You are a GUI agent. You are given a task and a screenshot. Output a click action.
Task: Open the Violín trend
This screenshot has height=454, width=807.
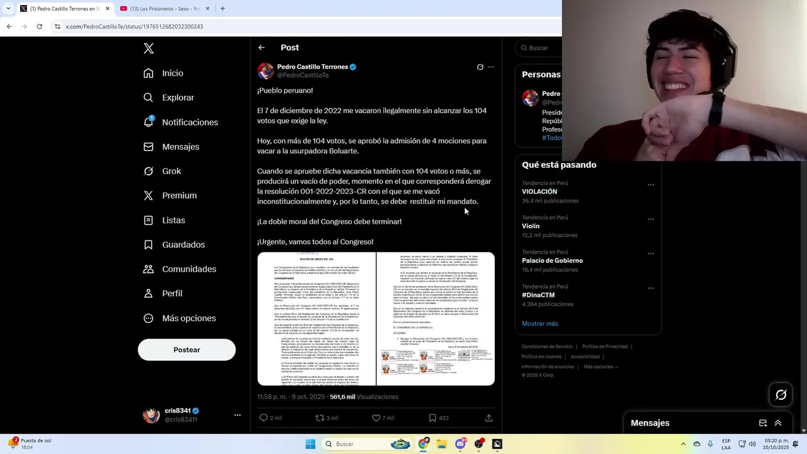tap(531, 226)
